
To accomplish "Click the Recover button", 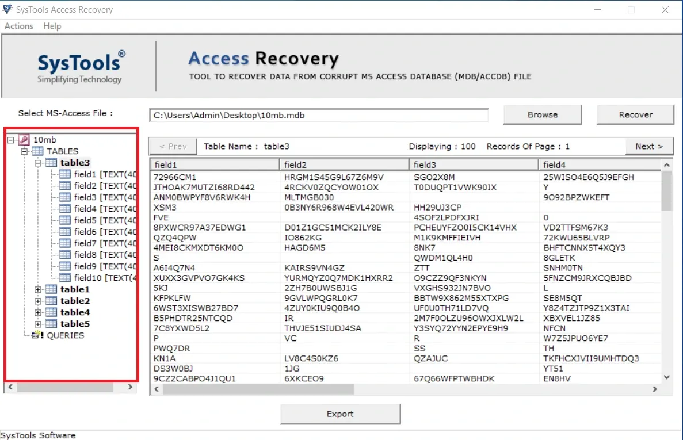I will pyautogui.click(x=635, y=114).
